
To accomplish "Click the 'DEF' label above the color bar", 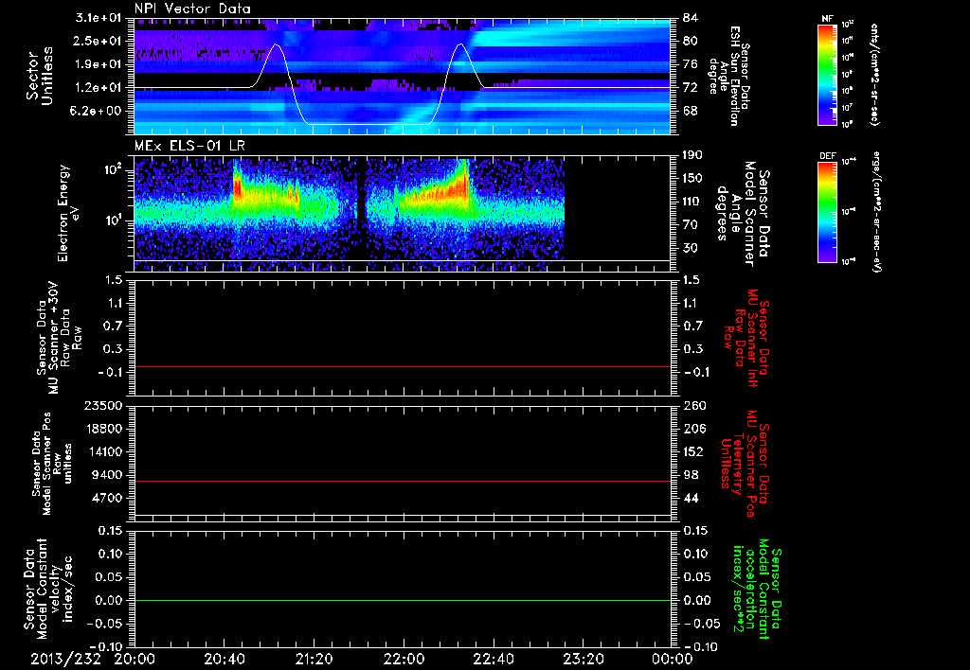I will pos(828,156).
